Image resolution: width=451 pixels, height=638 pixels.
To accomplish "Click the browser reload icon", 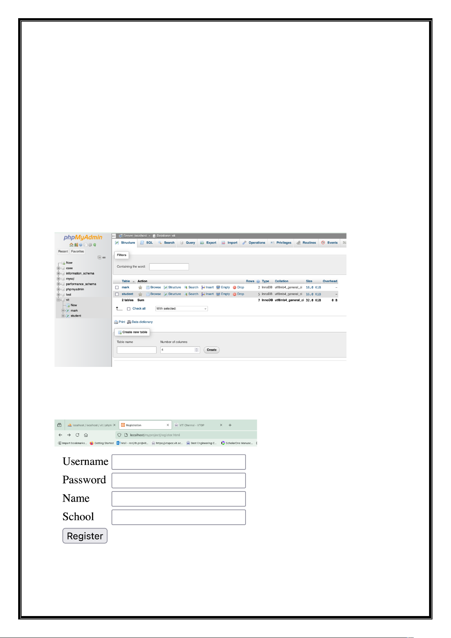I will coord(78,435).
